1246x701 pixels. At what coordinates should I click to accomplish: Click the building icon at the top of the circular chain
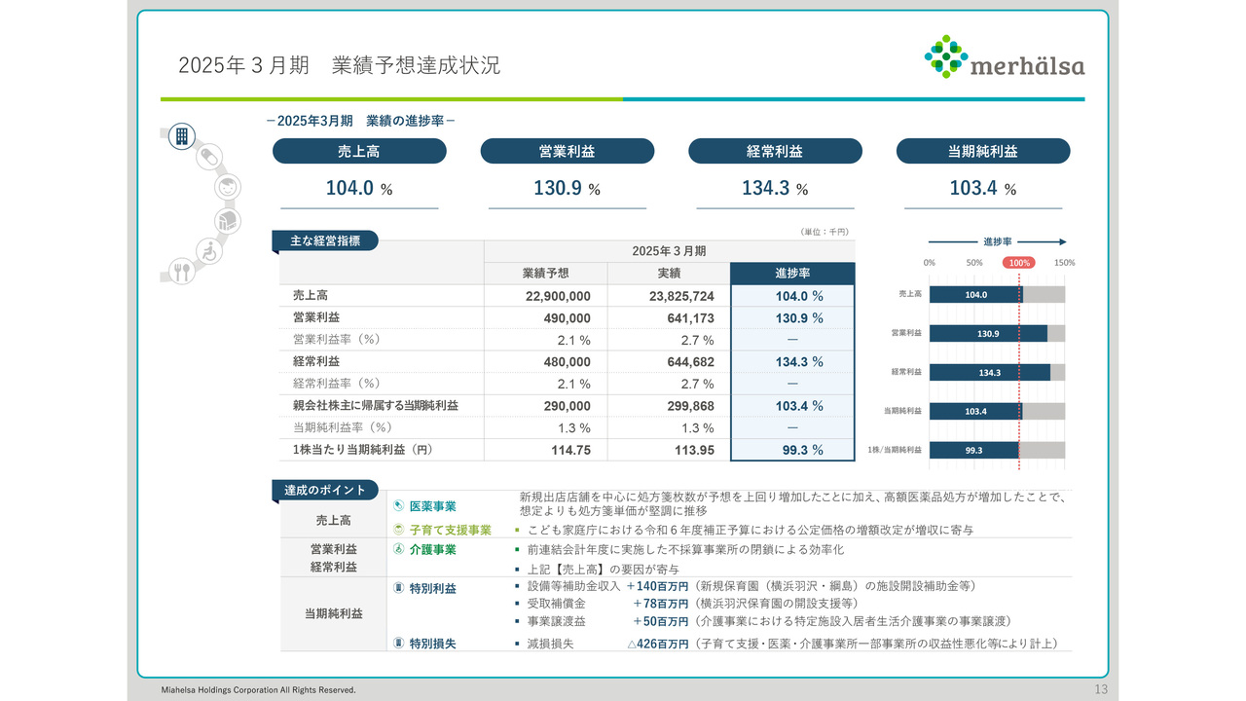pos(181,136)
